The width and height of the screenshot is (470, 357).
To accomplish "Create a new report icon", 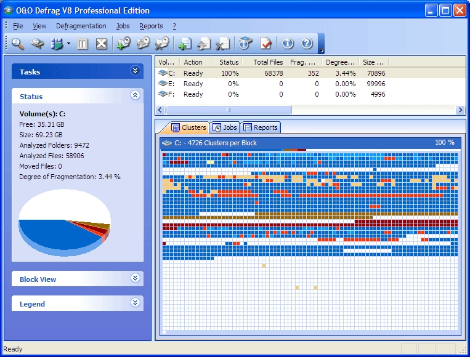I will (x=185, y=44).
